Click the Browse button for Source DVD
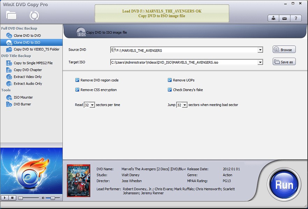The width and height of the screenshot is (308, 209). coord(284,50)
